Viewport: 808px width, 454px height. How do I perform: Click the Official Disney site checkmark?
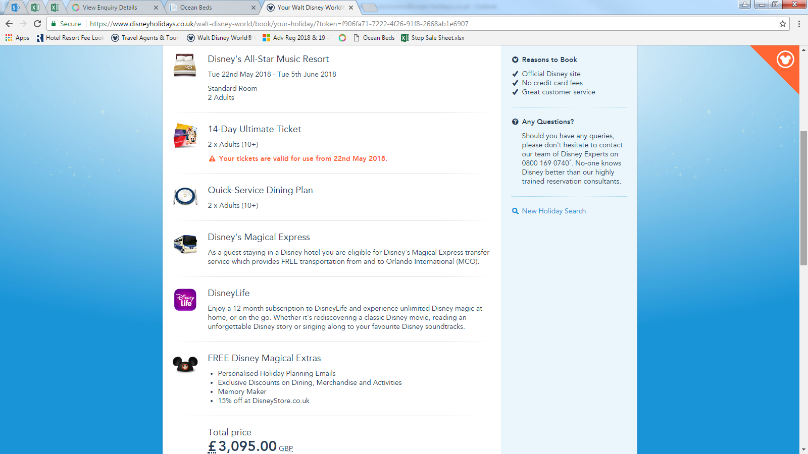(x=515, y=74)
